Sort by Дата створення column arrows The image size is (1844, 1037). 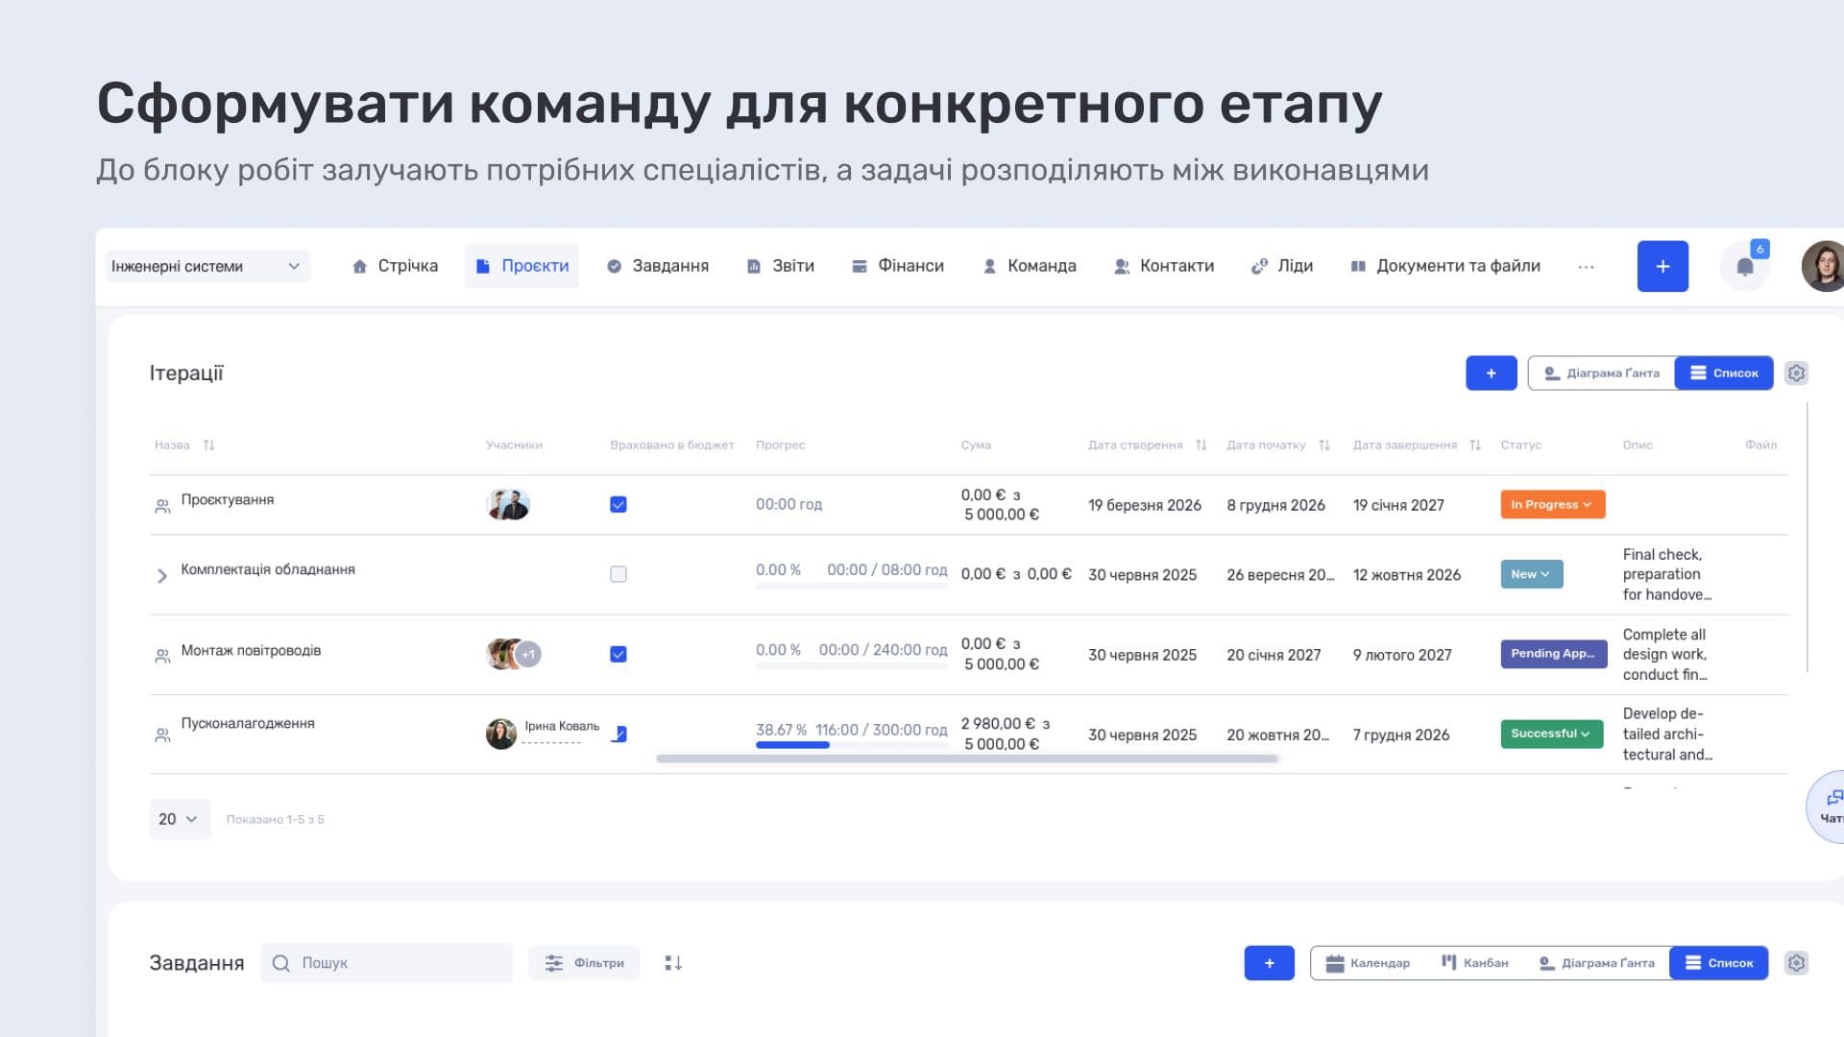point(1201,446)
